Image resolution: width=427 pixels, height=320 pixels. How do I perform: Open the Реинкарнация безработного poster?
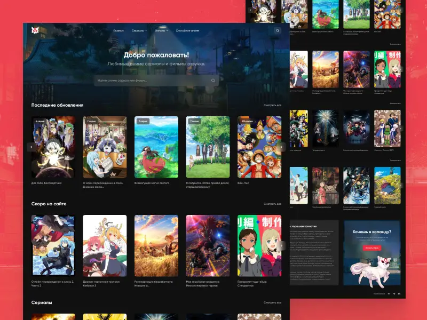point(156,246)
